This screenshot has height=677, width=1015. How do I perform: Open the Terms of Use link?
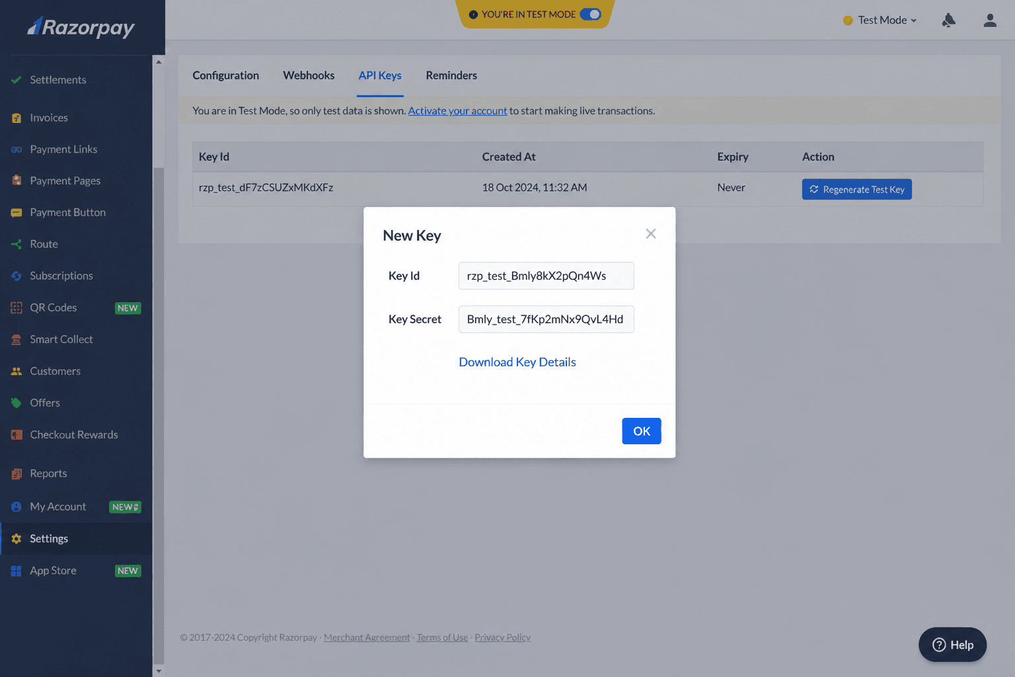(442, 637)
